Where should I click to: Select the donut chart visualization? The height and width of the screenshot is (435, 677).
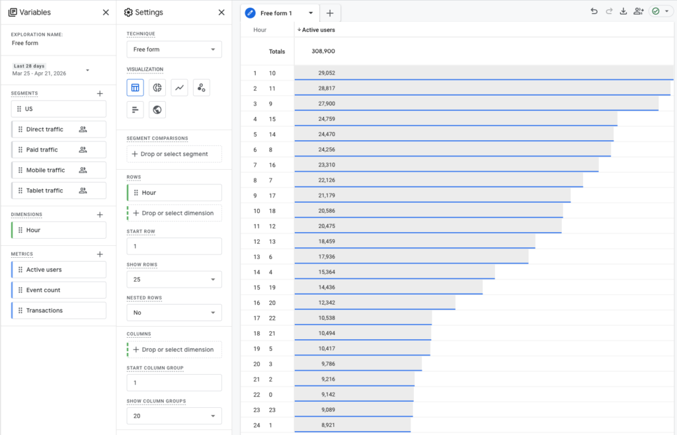[x=157, y=87]
